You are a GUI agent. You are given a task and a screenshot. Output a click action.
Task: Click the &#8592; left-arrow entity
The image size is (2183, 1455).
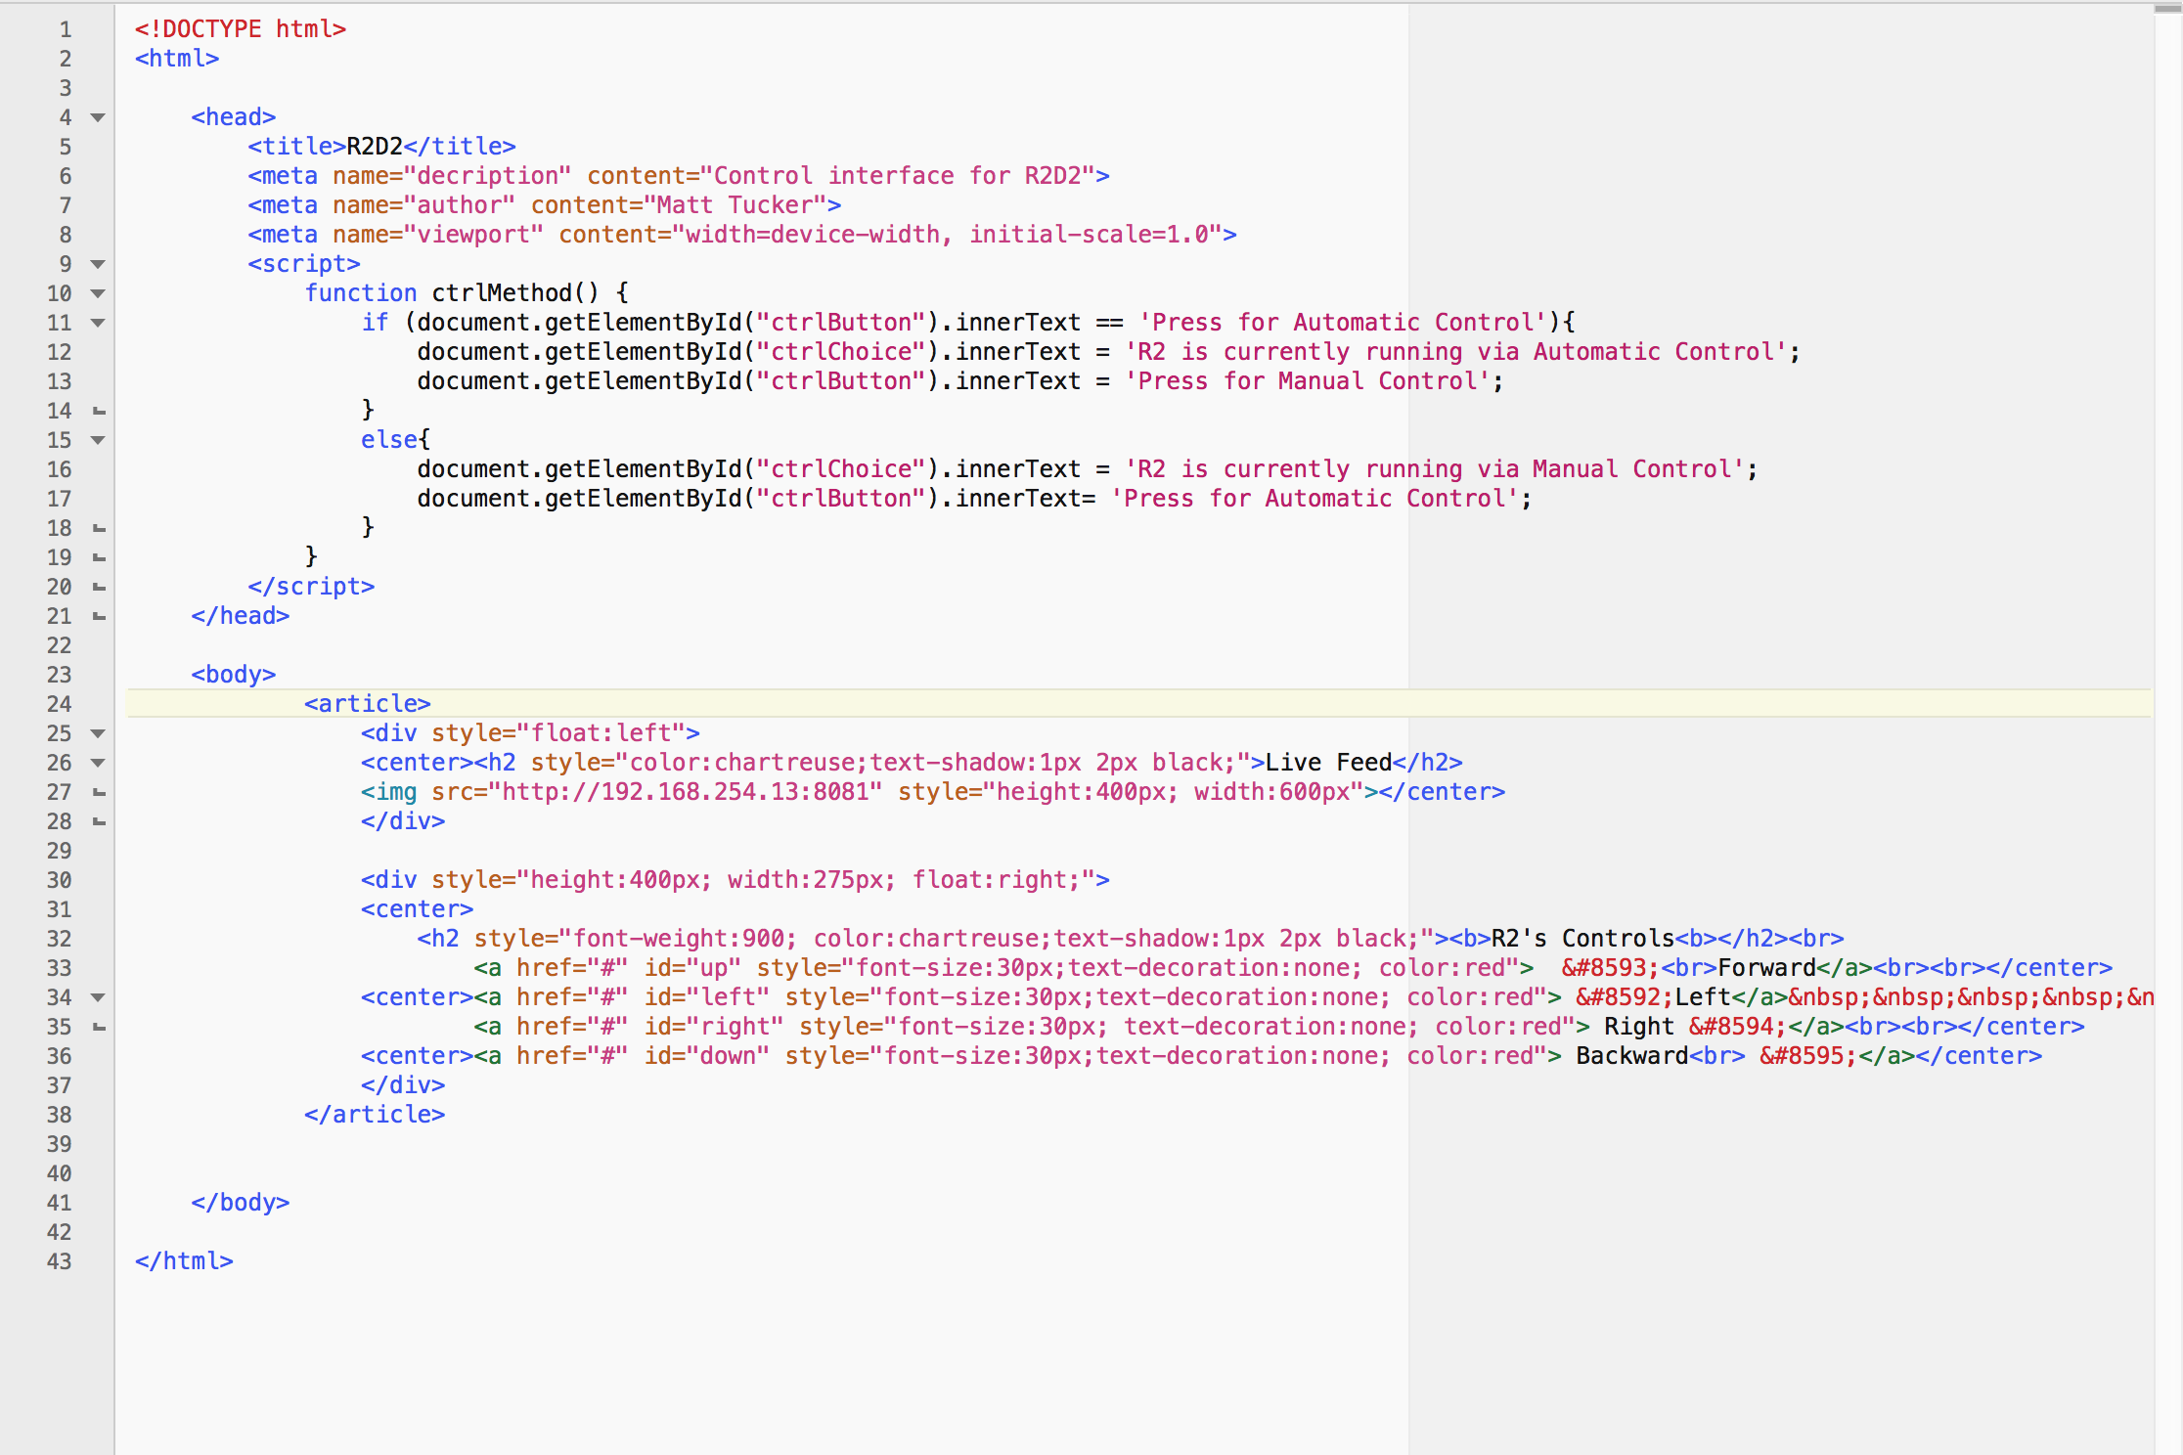click(1625, 997)
